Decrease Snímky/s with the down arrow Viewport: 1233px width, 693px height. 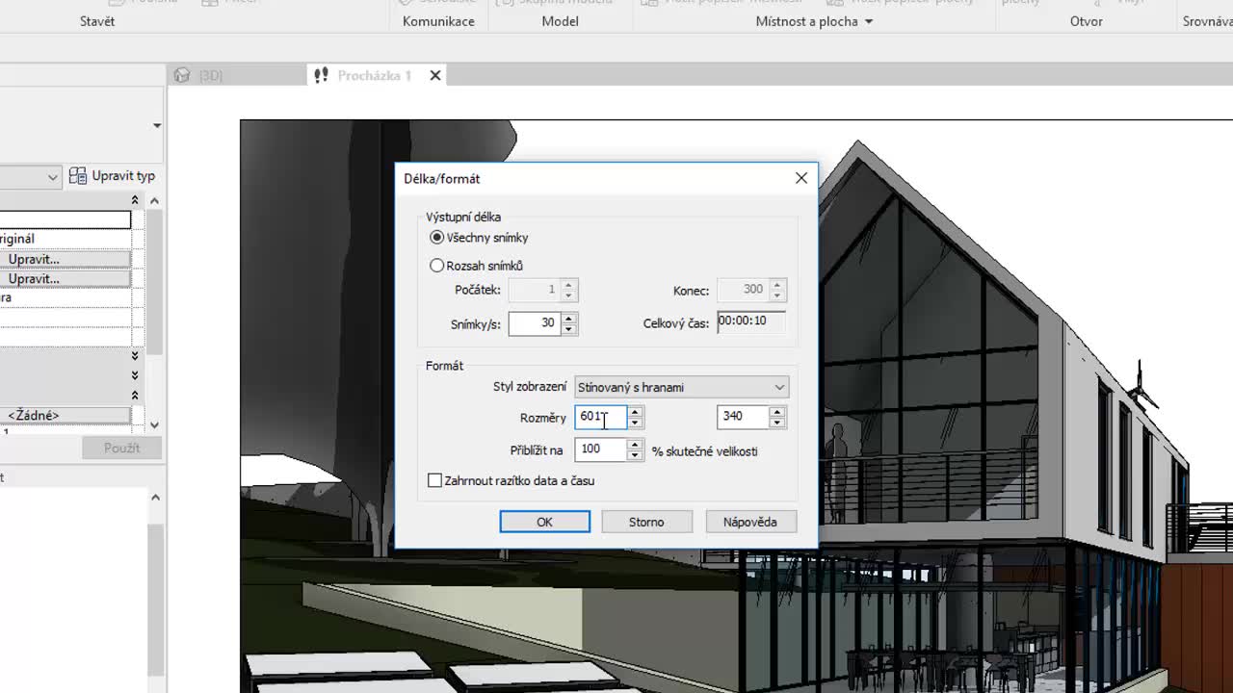click(x=569, y=329)
